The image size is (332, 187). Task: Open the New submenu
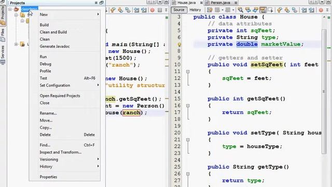point(69,15)
